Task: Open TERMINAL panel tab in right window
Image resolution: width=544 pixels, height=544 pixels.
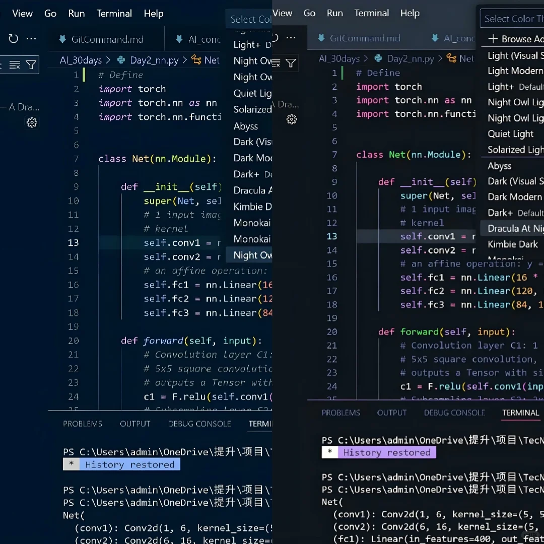Action: (x=520, y=413)
